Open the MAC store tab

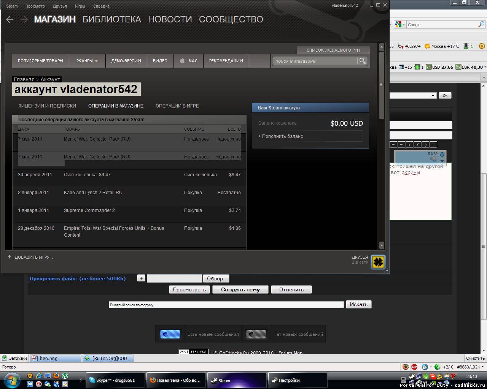(188, 61)
